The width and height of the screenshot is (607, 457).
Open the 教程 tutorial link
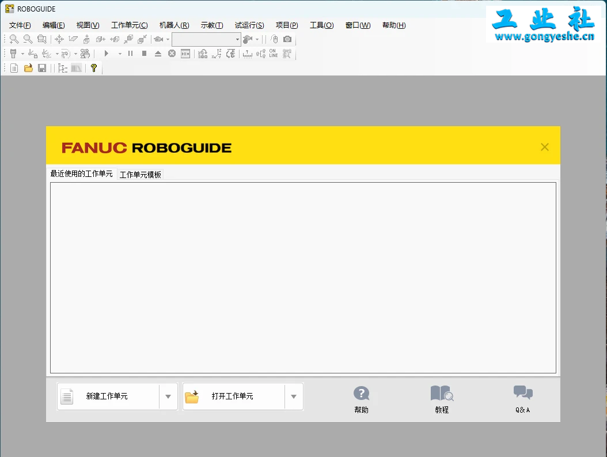pyautogui.click(x=442, y=400)
